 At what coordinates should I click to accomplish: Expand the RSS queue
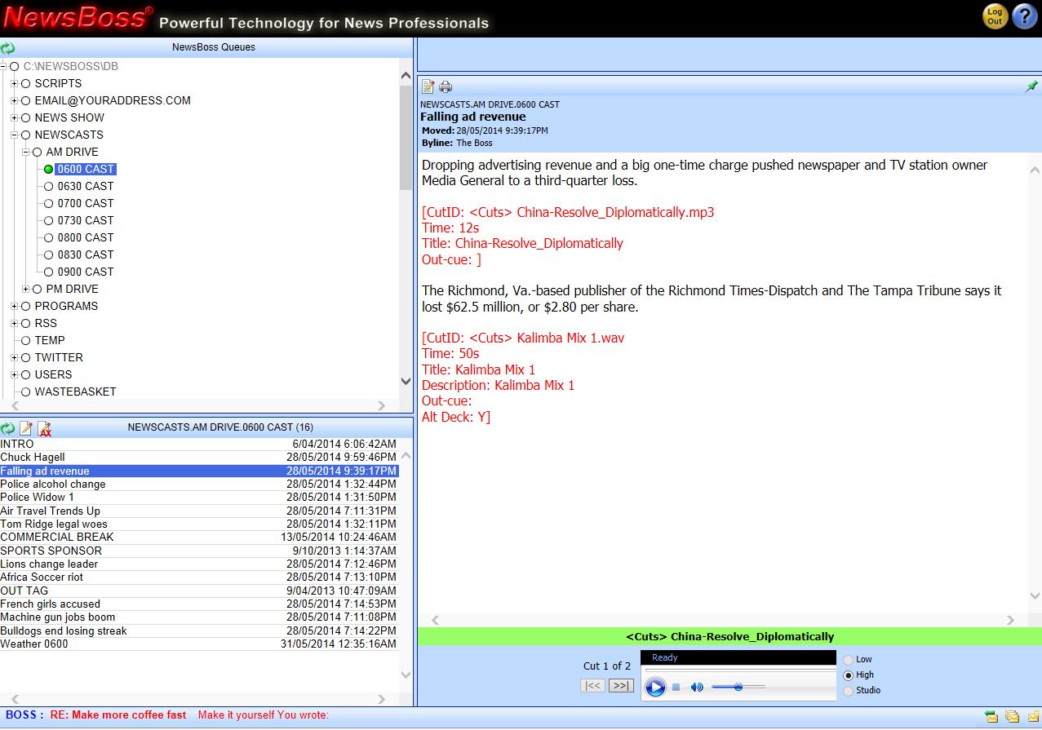pyautogui.click(x=14, y=323)
